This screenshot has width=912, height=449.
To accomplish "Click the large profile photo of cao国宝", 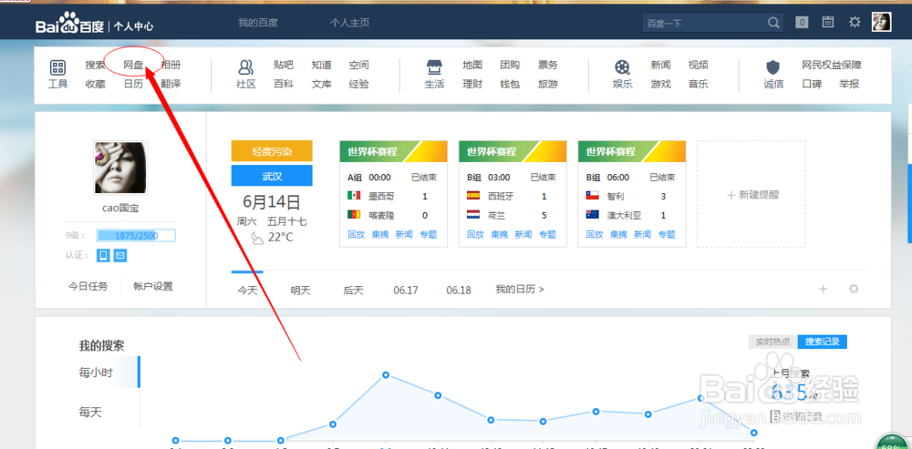I will pyautogui.click(x=120, y=168).
